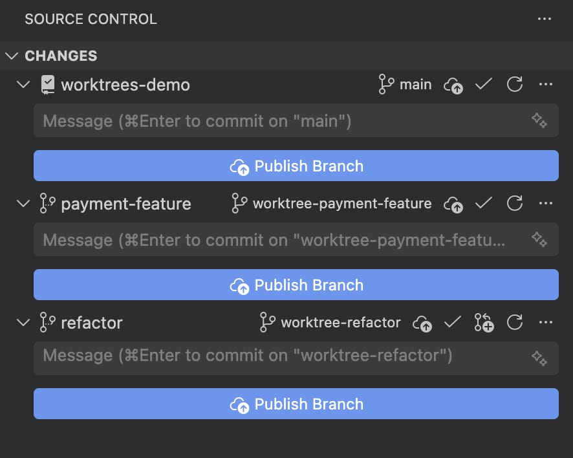Focus the commit message box for worktree-refactor
This screenshot has width=573, height=458.
click(278, 358)
